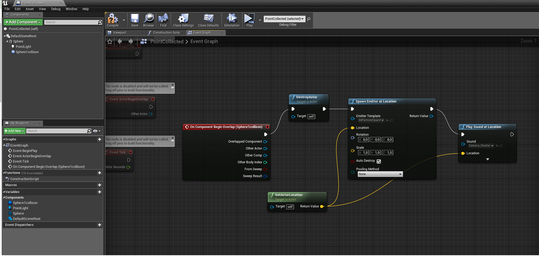Use selected asset arrow for Emitter Template
Screen dimensions: 539x256
pyautogui.click(x=387, y=120)
